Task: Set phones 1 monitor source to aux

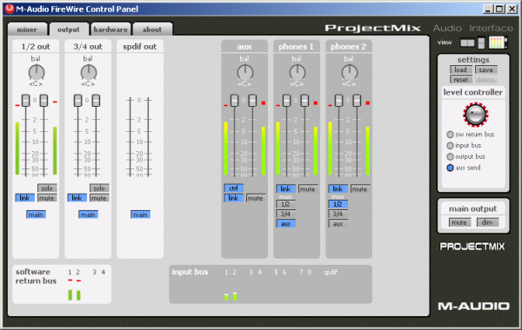Action: pos(285,224)
